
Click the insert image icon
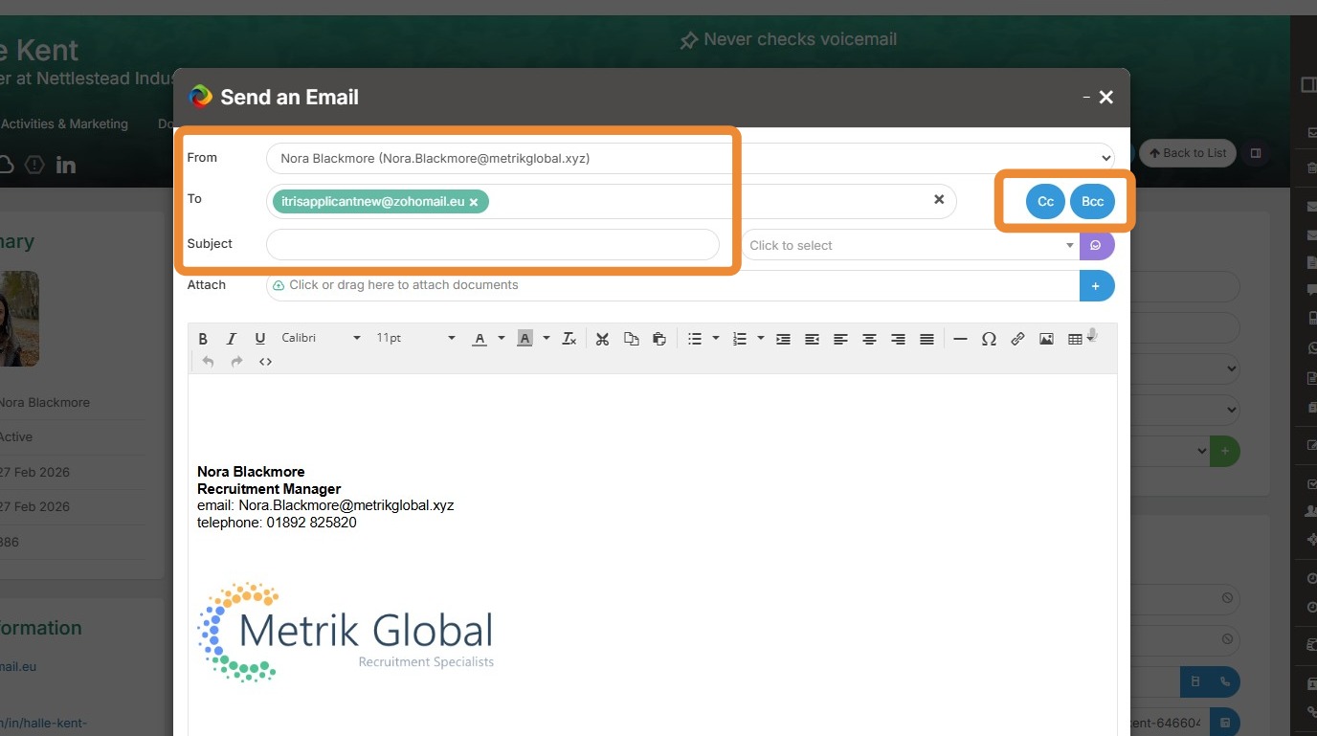pos(1046,339)
